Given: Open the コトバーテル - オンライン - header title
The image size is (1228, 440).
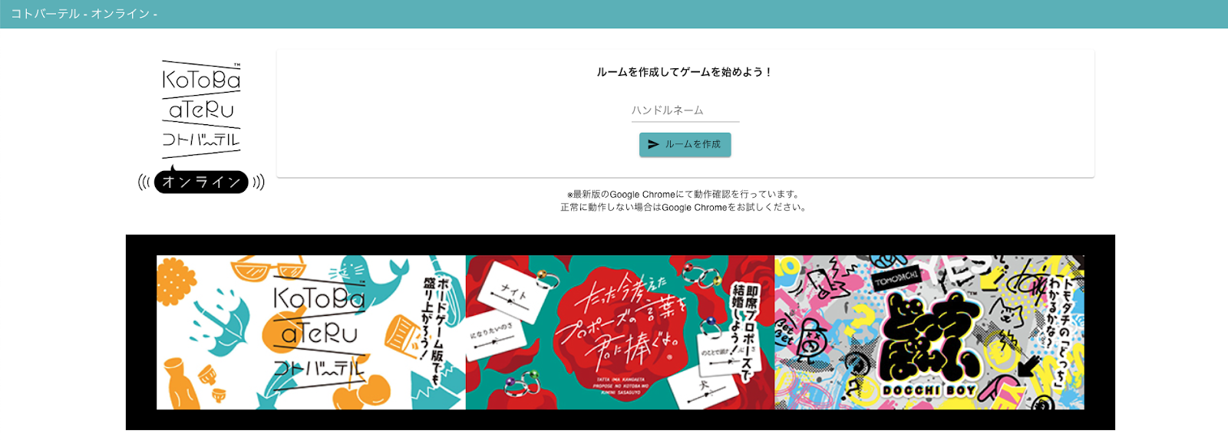Looking at the screenshot, I should click(84, 14).
